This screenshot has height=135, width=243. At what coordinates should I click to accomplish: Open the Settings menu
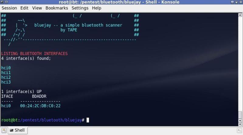[x=80, y=8]
